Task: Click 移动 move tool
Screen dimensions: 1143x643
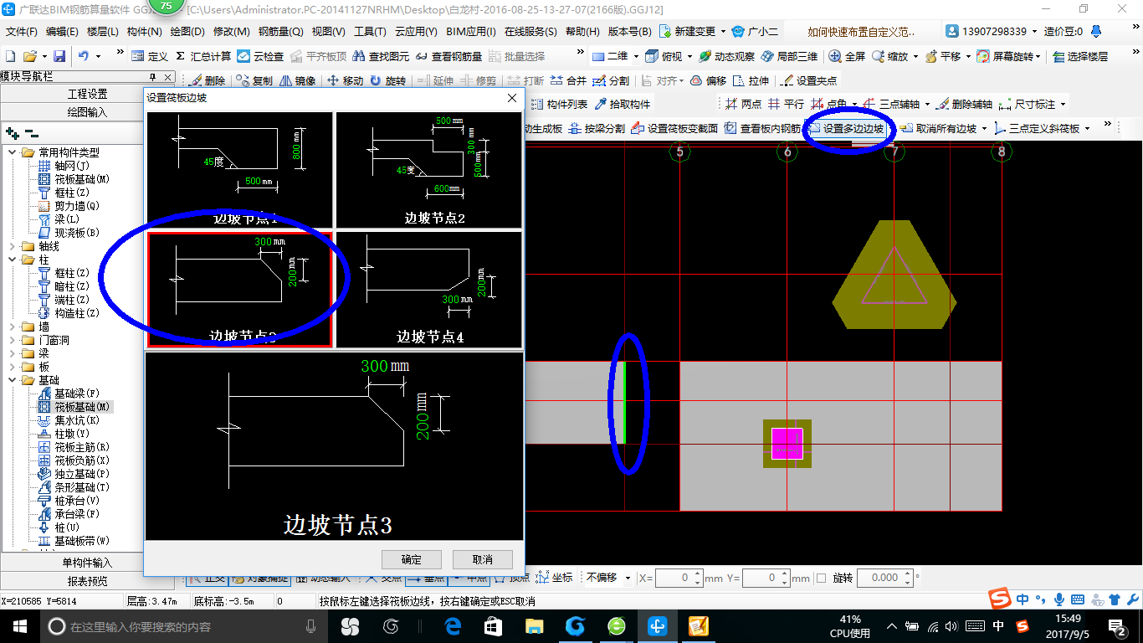Action: (x=345, y=80)
